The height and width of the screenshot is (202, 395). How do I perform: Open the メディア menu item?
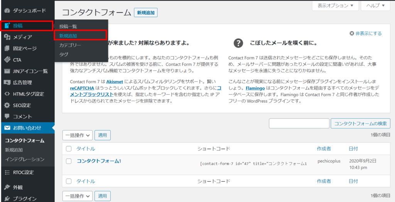coord(27,37)
